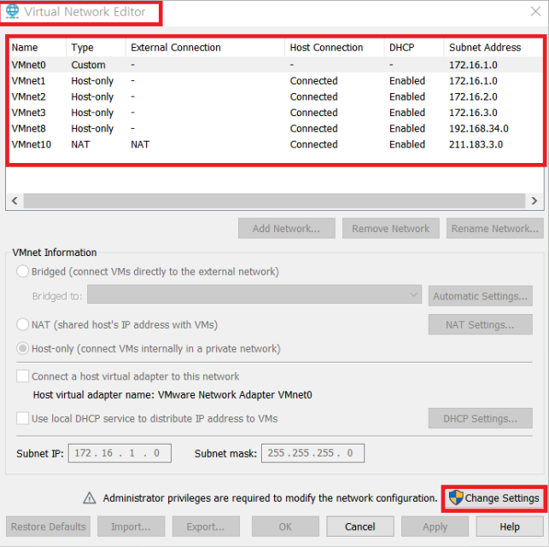Click Restore Defaults button

[49, 527]
